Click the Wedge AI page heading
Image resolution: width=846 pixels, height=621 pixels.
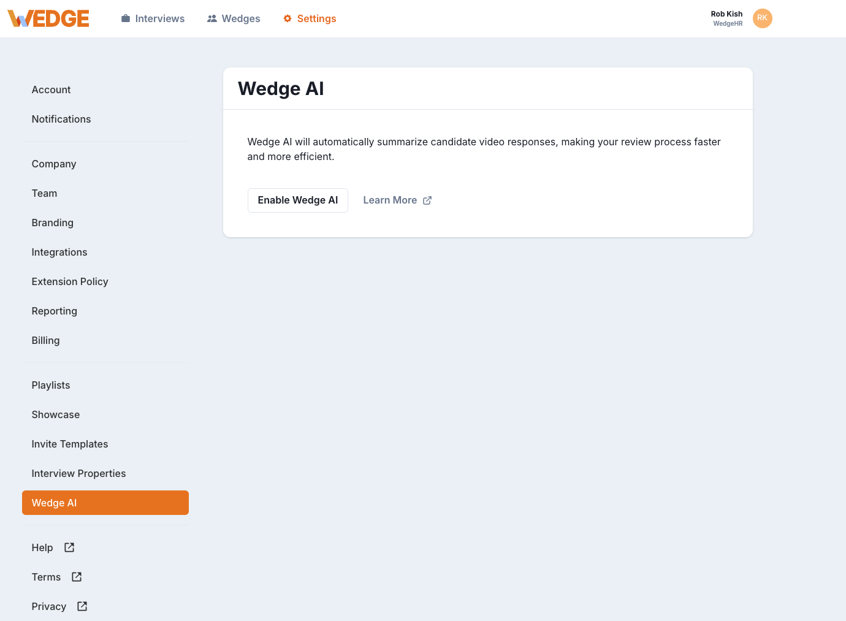[281, 89]
